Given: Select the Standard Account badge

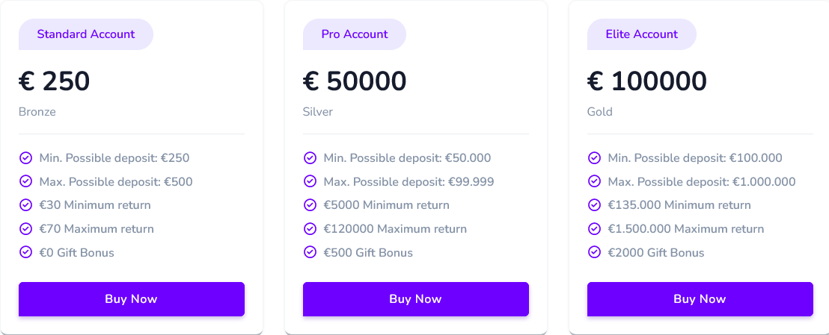Looking at the screenshot, I should (86, 34).
